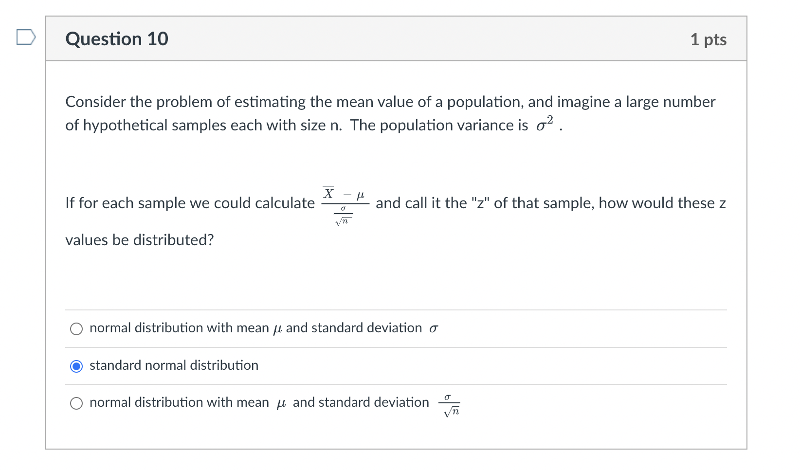Click the mu symbol in first answer
800x470 pixels.
277,329
